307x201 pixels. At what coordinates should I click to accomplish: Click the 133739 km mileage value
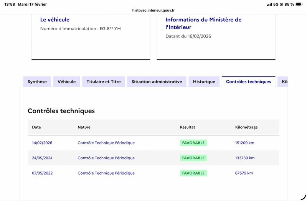[244, 158]
